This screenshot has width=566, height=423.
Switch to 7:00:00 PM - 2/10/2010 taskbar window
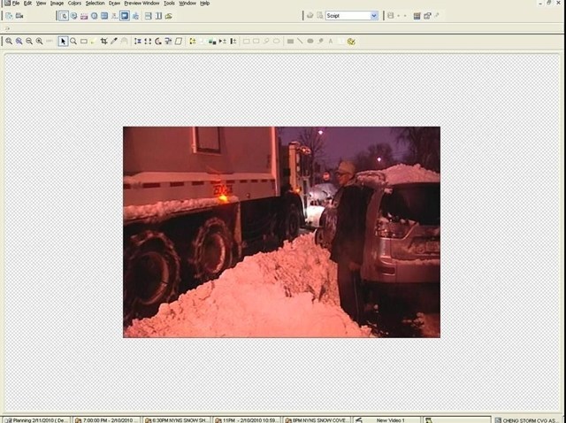click(106, 420)
